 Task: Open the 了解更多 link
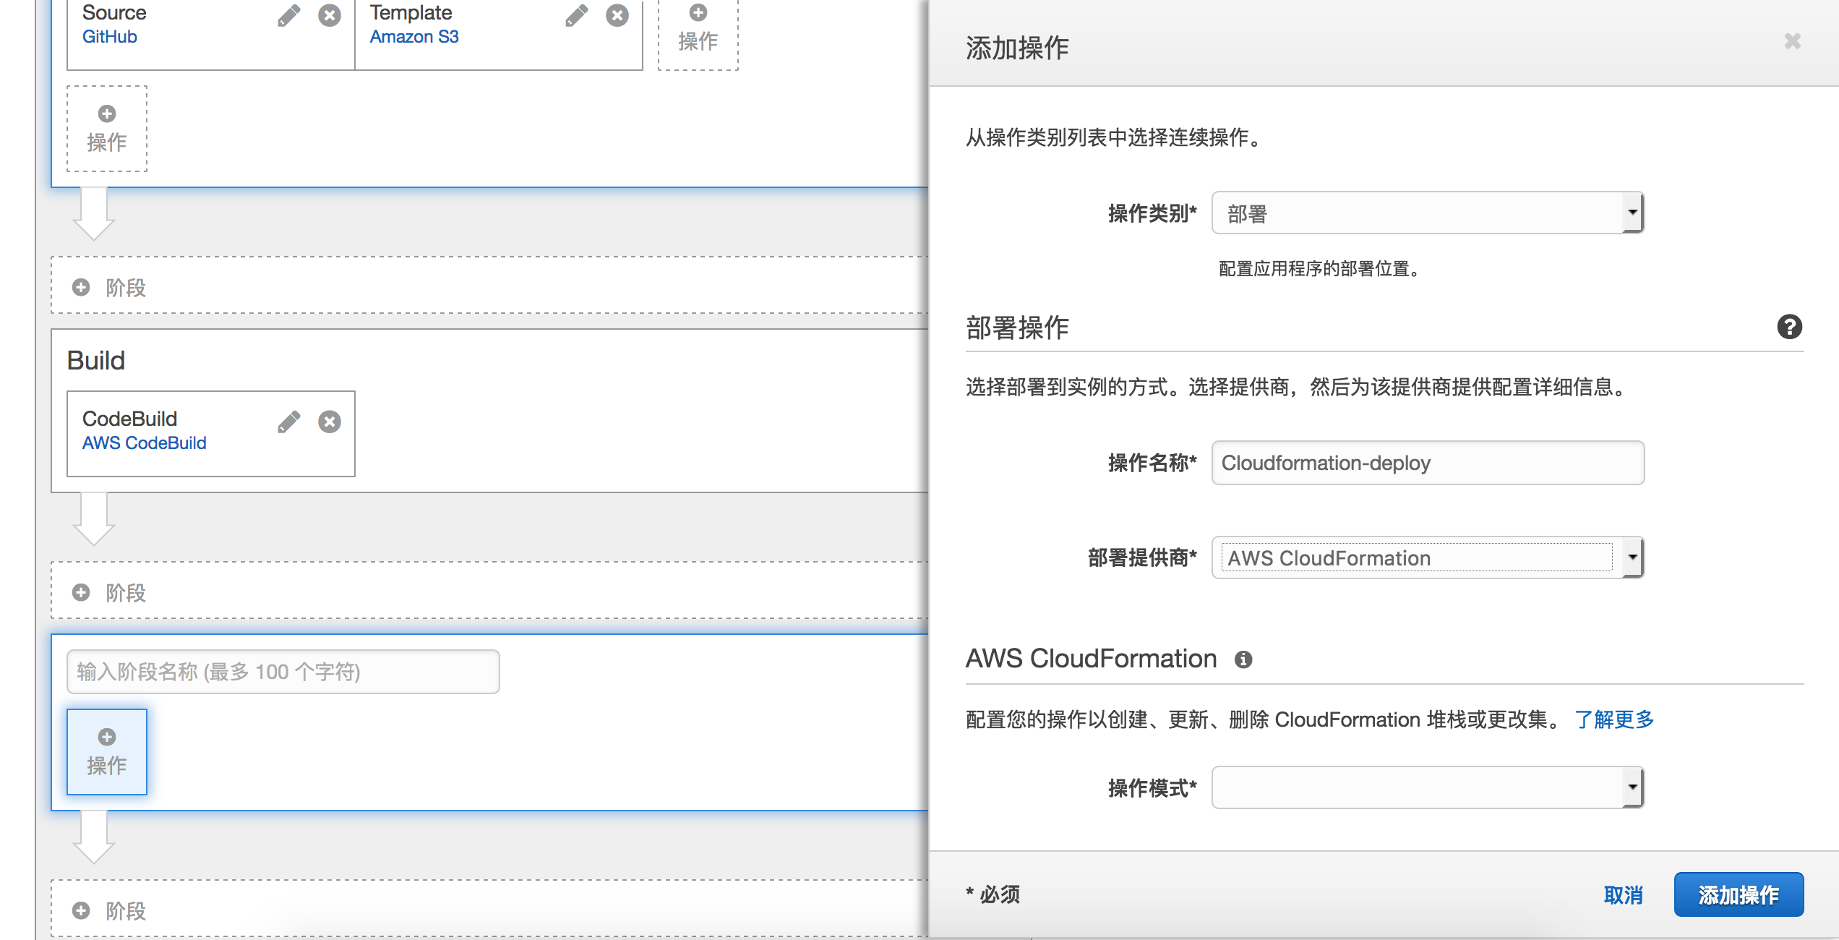click(x=1614, y=719)
